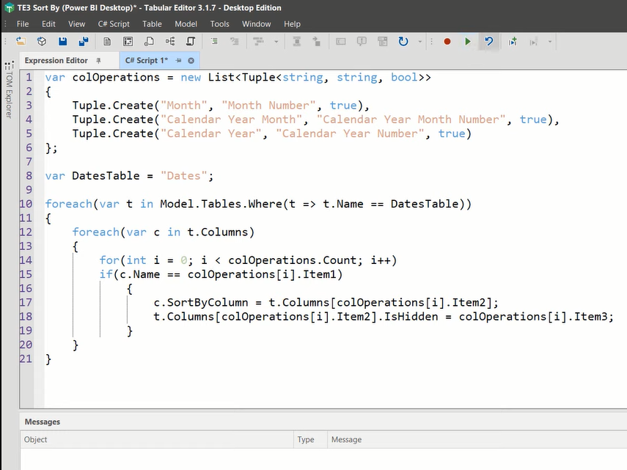Pin the Expression Editor tab
This screenshot has width=627, height=470.
pyautogui.click(x=98, y=61)
